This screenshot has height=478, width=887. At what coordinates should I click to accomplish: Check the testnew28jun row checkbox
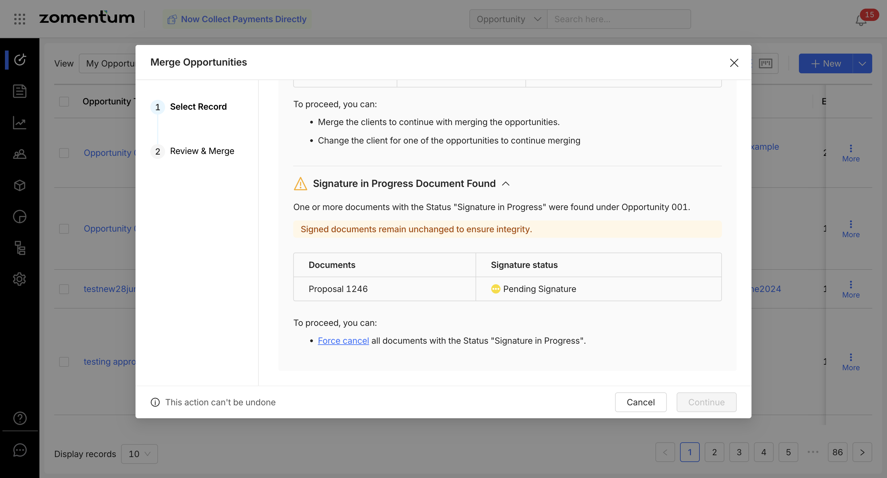(64, 289)
